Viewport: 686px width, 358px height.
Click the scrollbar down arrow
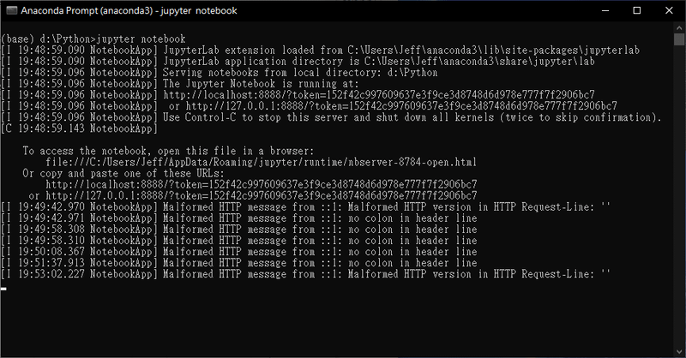coord(679,351)
